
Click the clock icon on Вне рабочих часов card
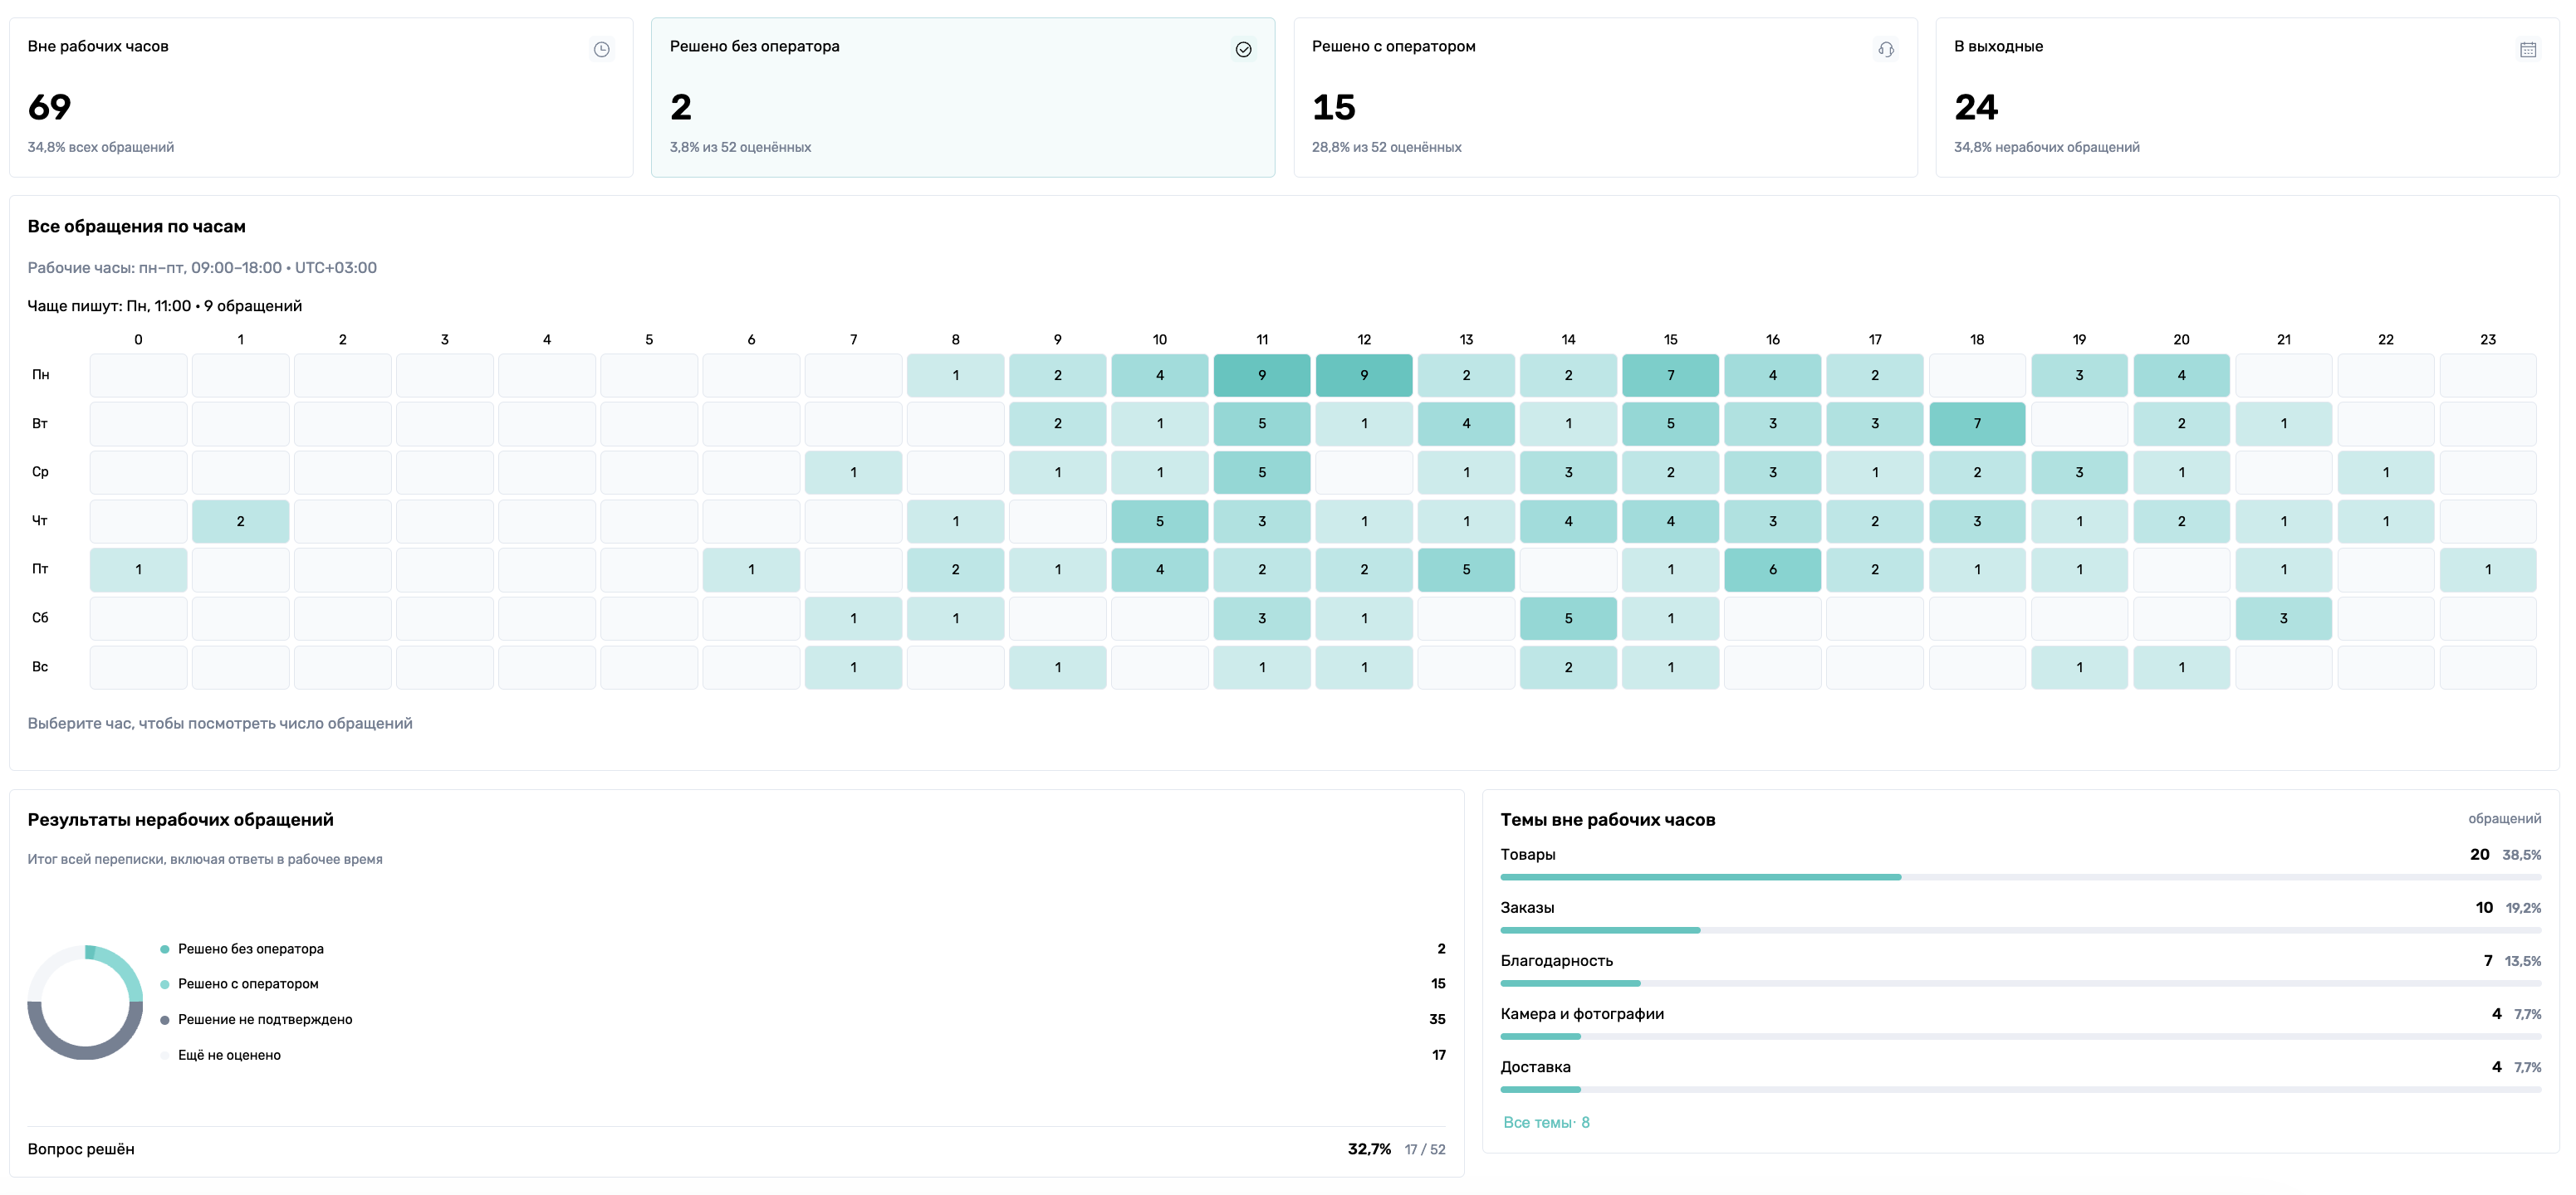tap(601, 49)
